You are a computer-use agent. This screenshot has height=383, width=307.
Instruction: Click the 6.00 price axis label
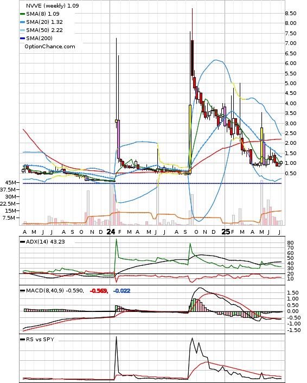pyautogui.click(x=291, y=63)
